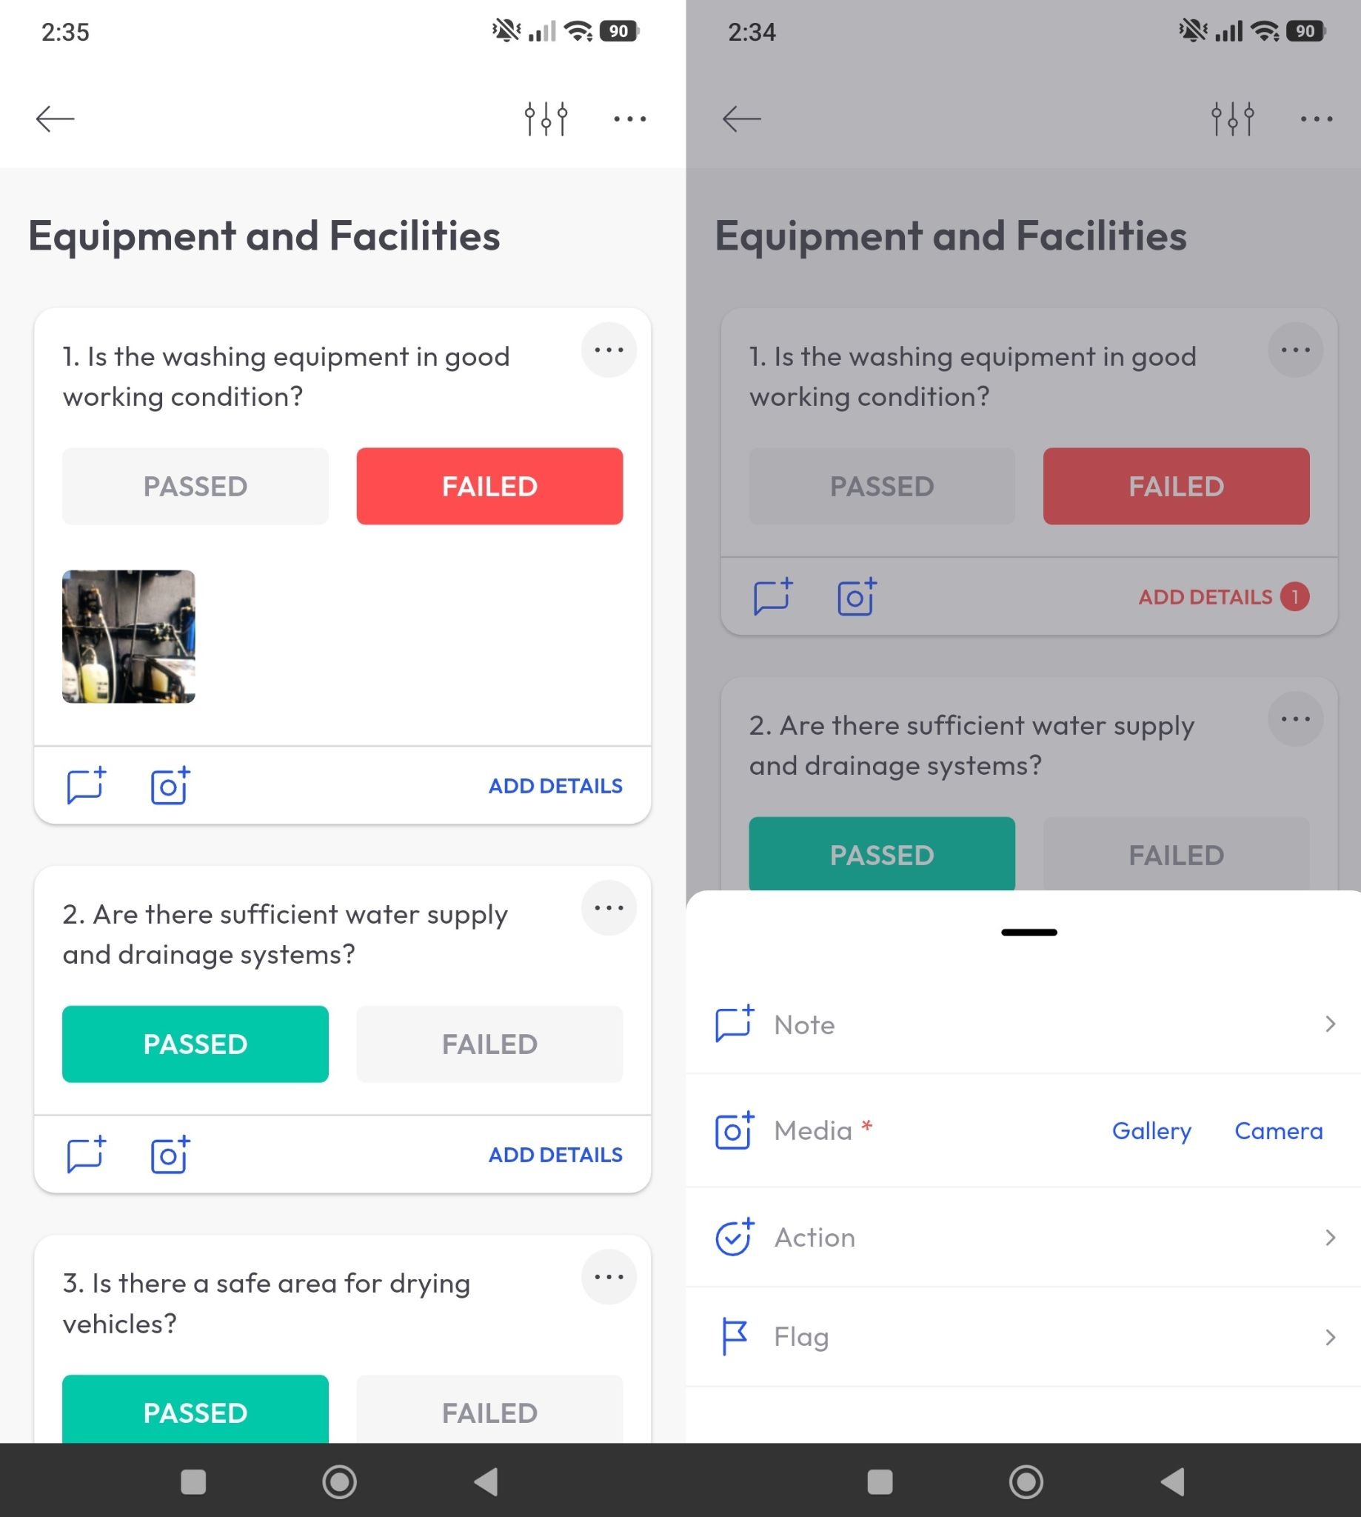
Task: Tap ADD DETAILS under question 1
Action: pyautogui.click(x=555, y=785)
